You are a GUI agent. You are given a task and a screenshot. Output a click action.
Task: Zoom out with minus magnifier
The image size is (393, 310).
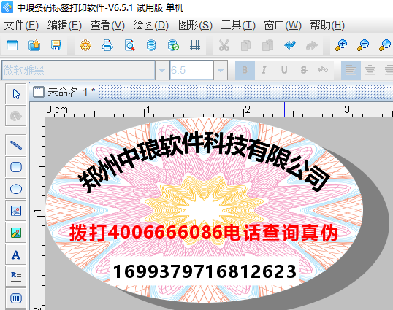point(363,45)
